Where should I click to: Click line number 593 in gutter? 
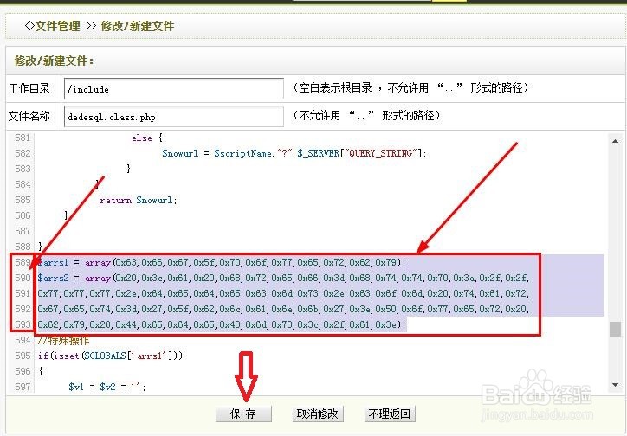click(x=23, y=324)
